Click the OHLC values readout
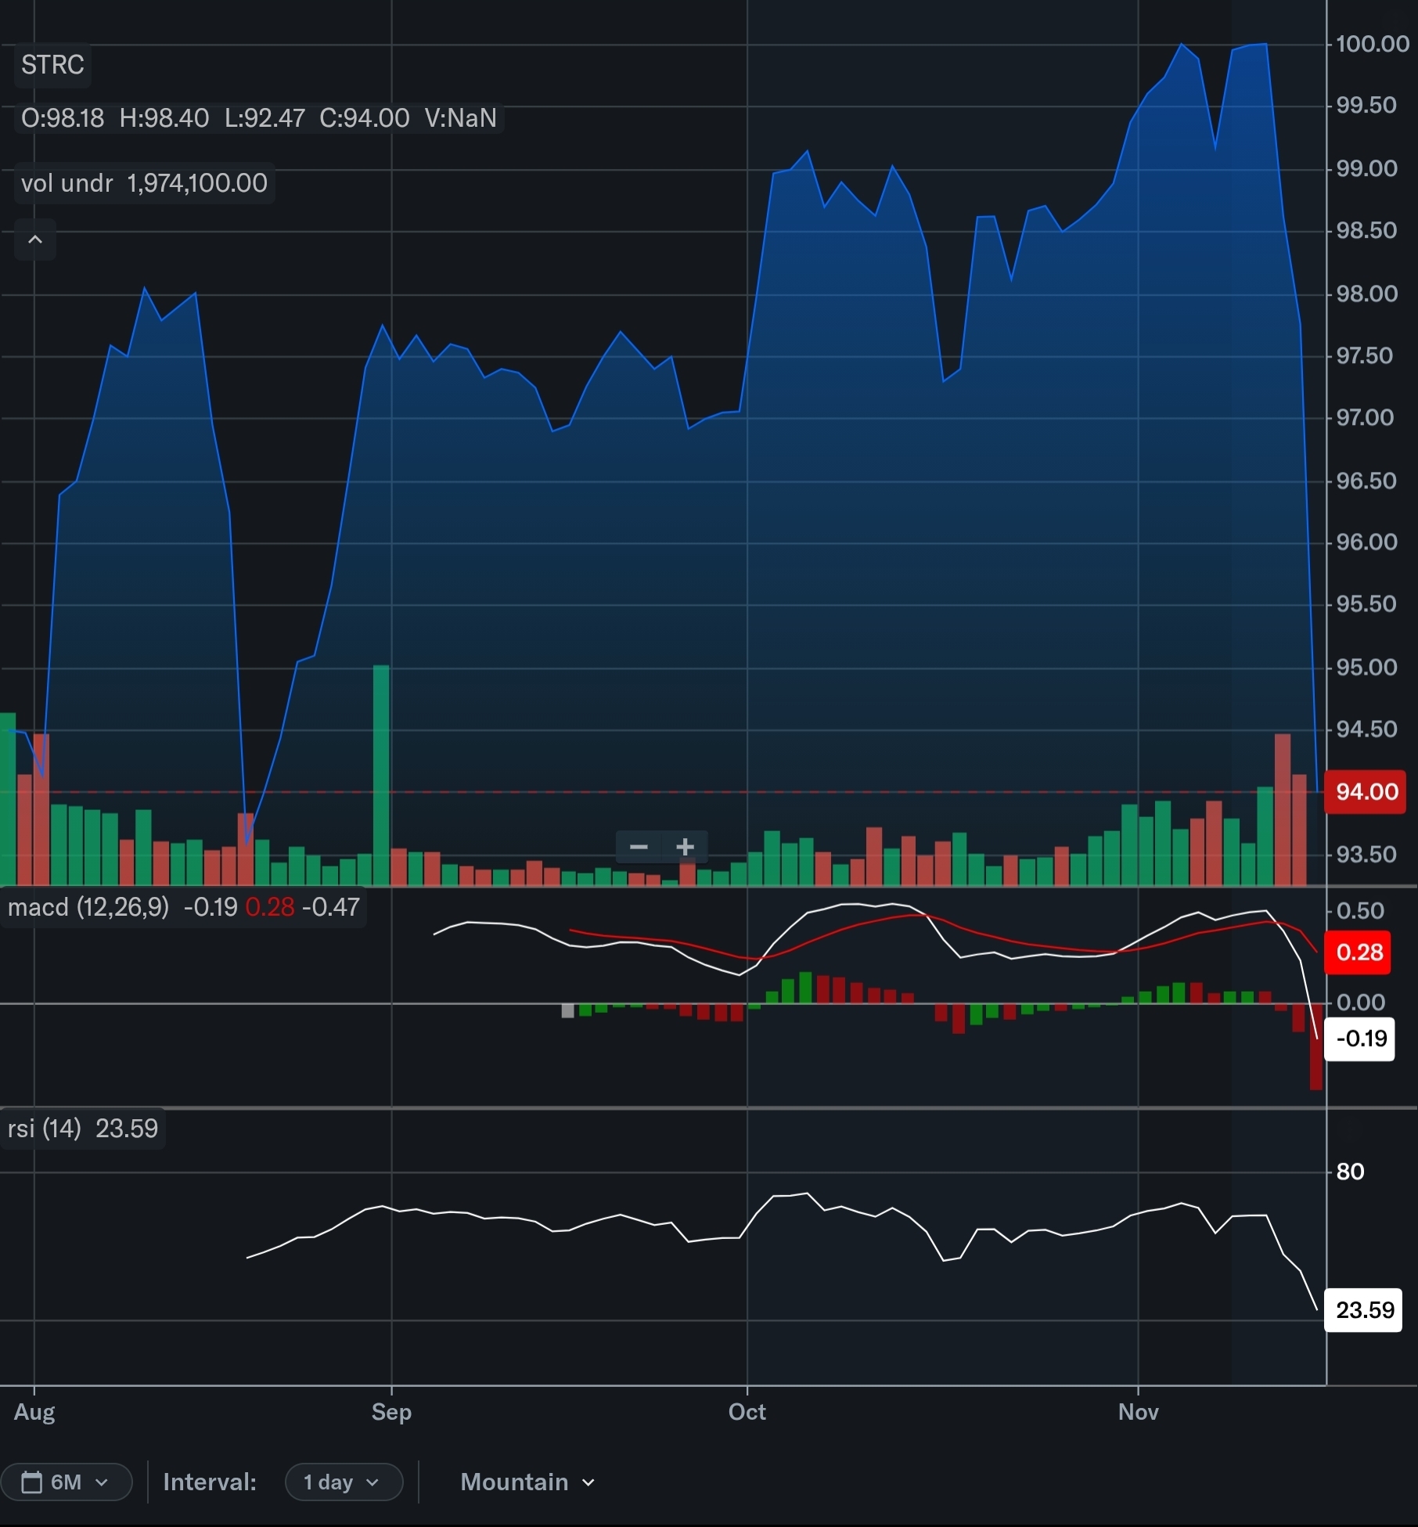1418x1527 pixels. tap(259, 118)
